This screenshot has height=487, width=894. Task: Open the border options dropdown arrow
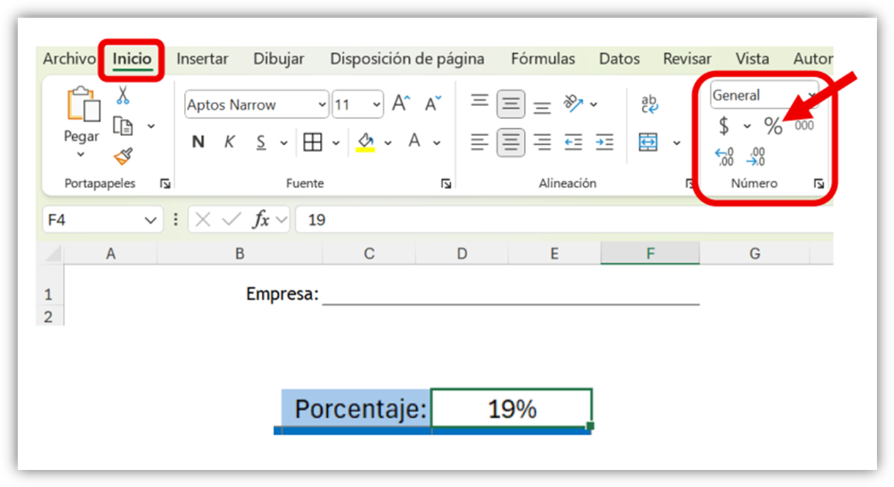(336, 142)
